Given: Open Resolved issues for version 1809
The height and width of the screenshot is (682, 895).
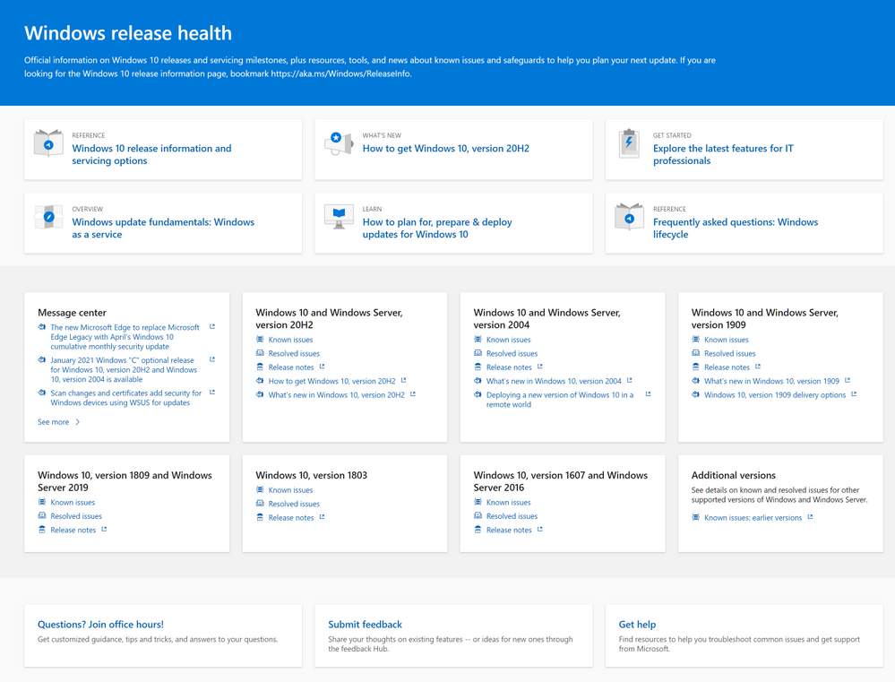Looking at the screenshot, I should [76, 516].
